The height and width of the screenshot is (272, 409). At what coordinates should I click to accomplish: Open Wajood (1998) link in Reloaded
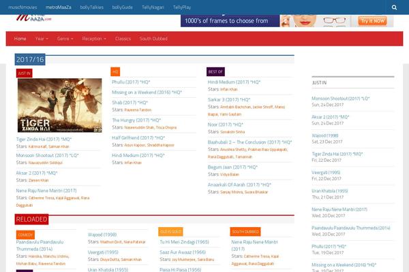point(102,235)
